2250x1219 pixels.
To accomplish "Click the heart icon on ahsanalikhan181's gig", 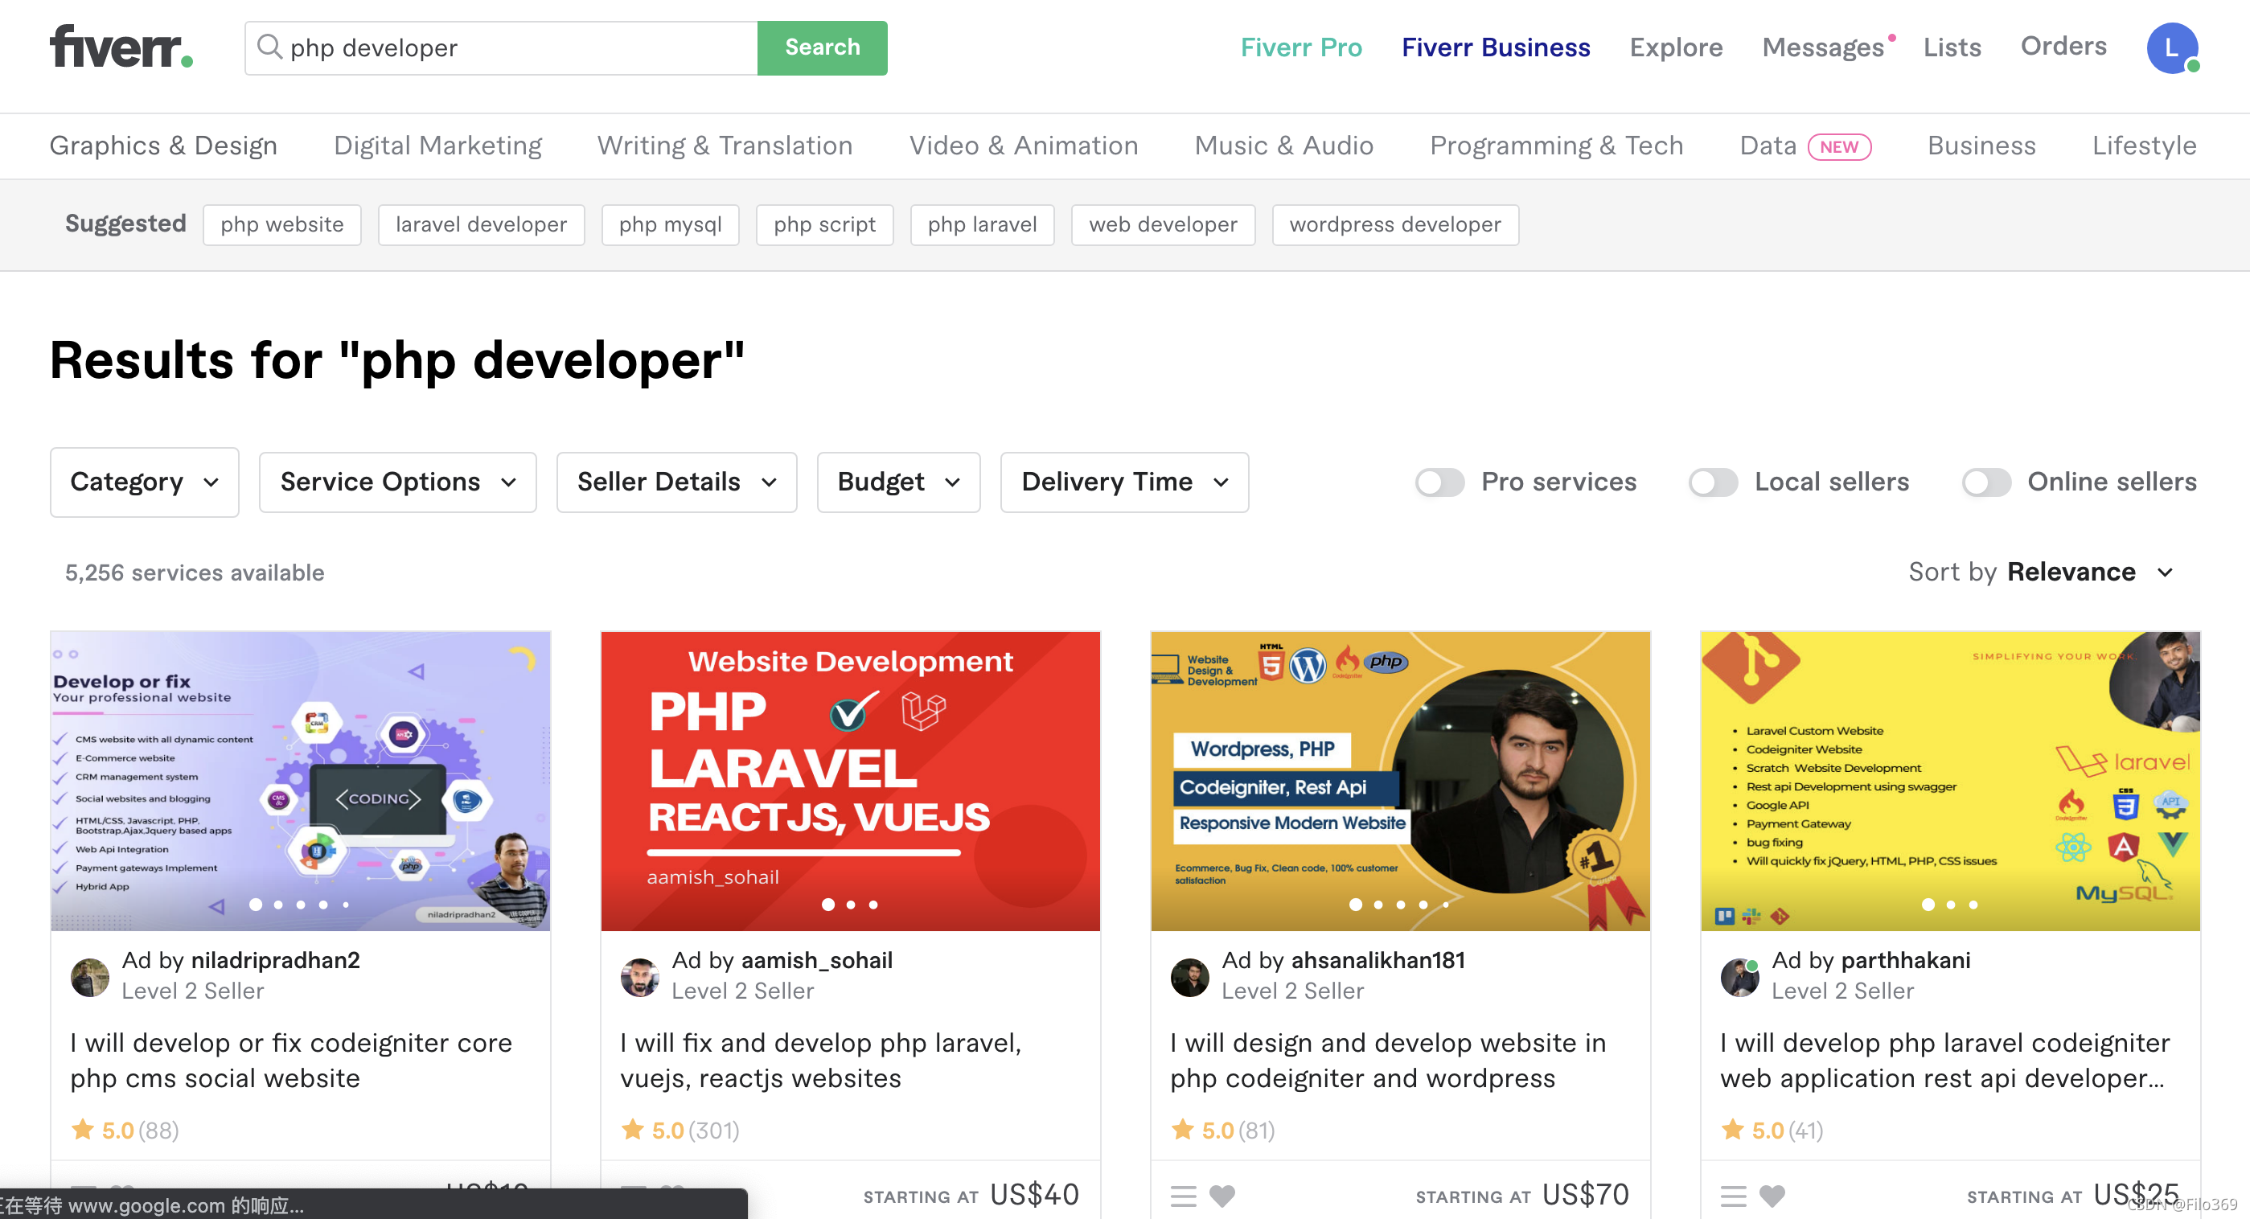I will pyautogui.click(x=1222, y=1195).
